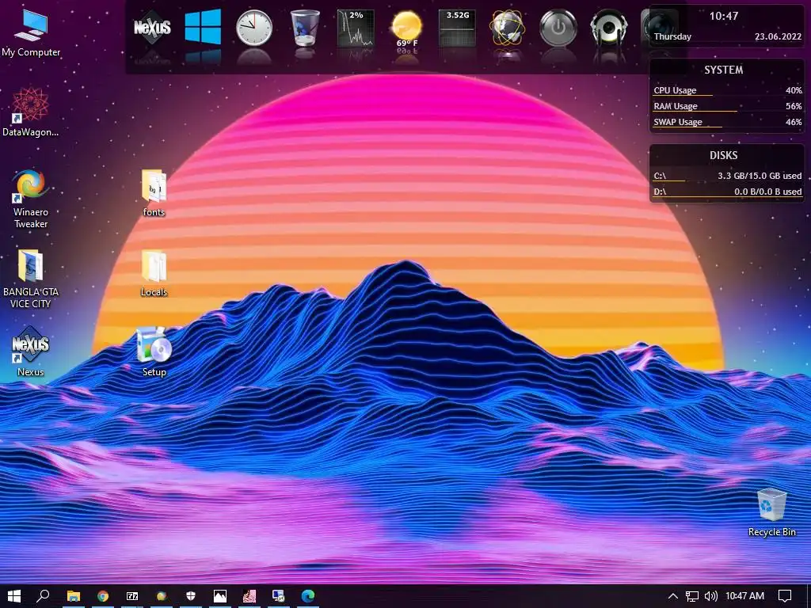Show hidden tray icons chevron
The height and width of the screenshot is (608, 811).
673,596
